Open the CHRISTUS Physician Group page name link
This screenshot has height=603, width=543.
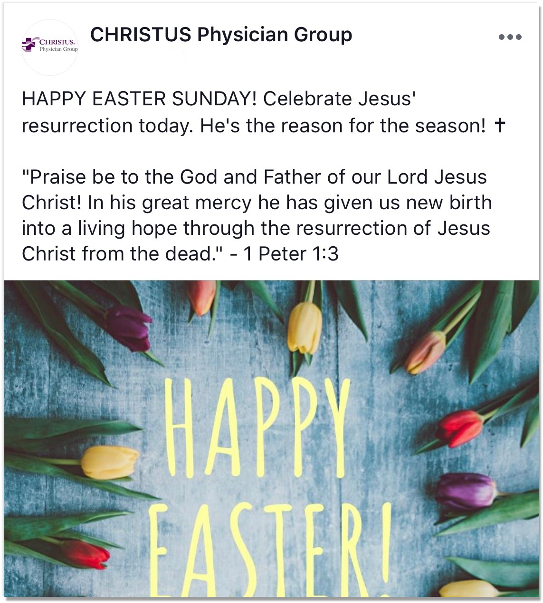[221, 35]
